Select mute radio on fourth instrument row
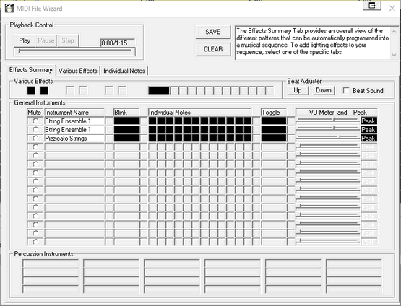This screenshot has height=306, width=401. 35,147
